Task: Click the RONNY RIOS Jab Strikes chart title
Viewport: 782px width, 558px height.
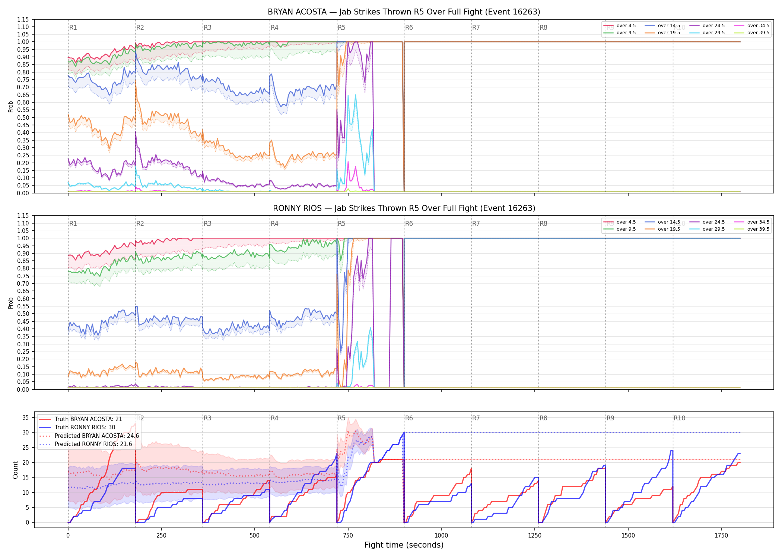Action: coord(404,208)
